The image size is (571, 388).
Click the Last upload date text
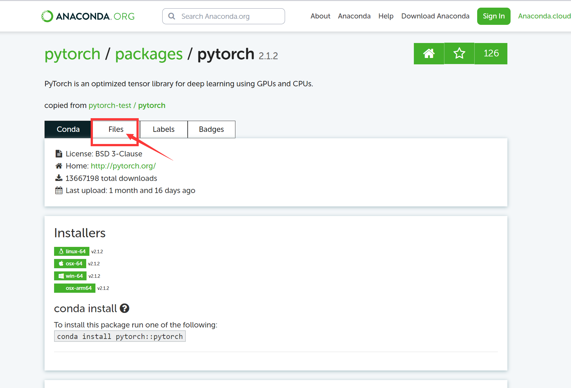(130, 190)
